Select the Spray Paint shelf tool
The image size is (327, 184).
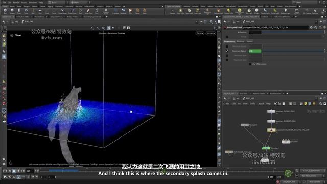[88, 11]
